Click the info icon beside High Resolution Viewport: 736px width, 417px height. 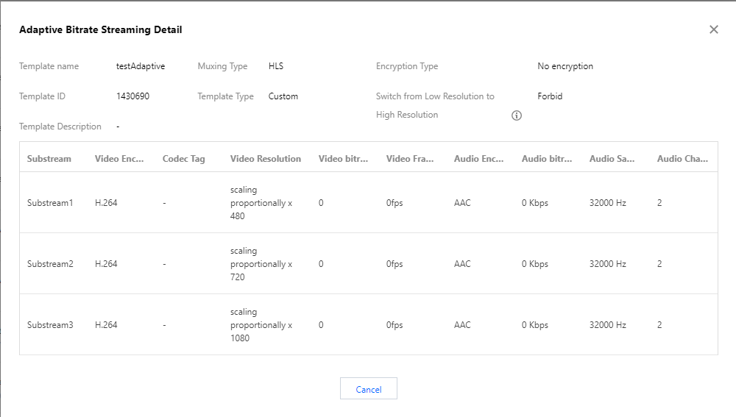coord(517,115)
